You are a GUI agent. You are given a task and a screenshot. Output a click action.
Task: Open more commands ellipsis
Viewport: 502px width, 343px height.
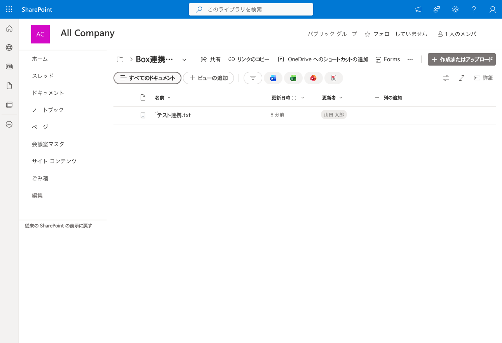click(x=410, y=59)
